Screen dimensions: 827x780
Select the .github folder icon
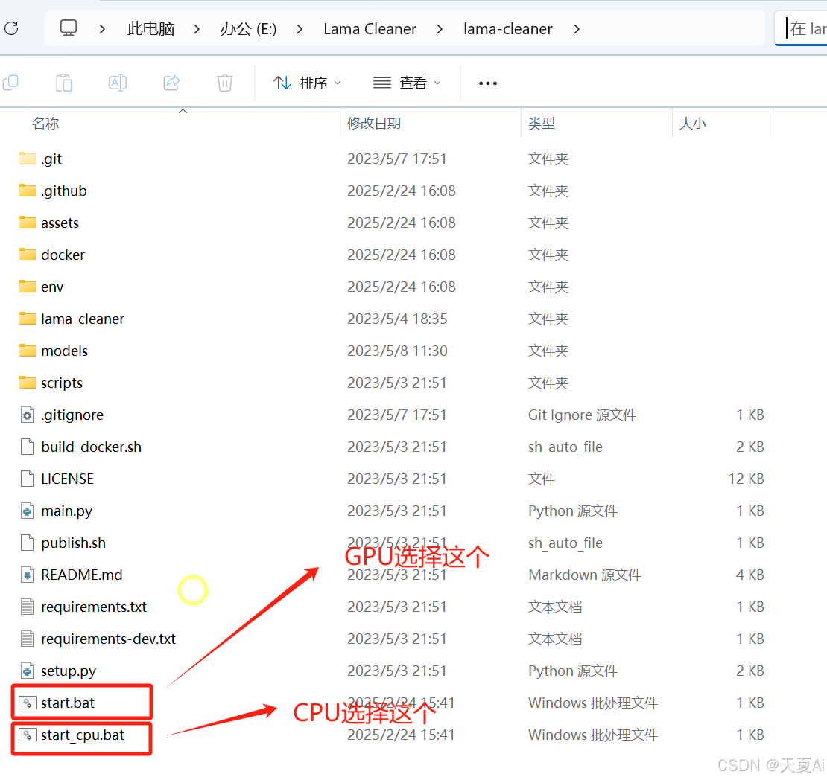28,191
